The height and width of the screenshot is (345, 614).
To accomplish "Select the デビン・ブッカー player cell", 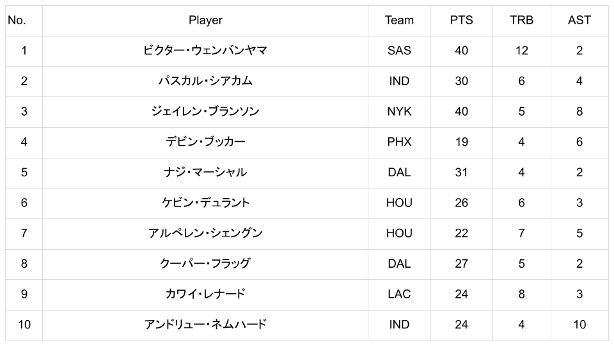I will 205,142.
